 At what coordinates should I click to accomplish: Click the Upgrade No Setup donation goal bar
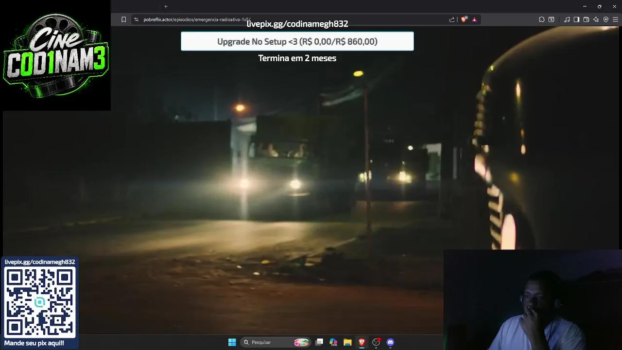coord(297,41)
